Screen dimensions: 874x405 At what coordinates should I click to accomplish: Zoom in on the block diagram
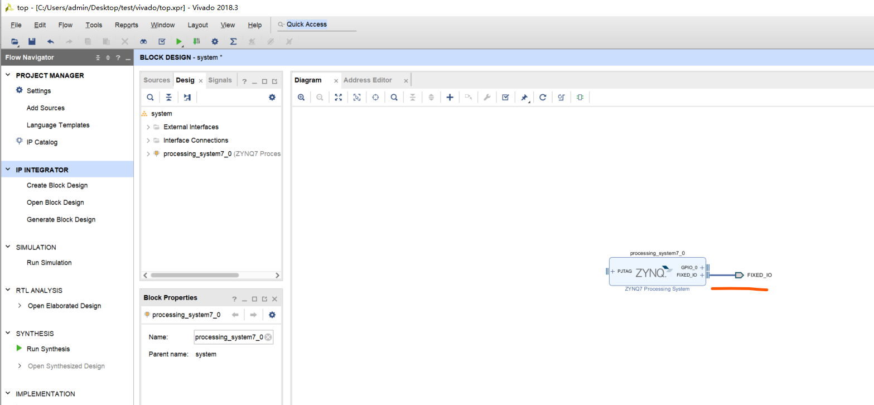301,97
